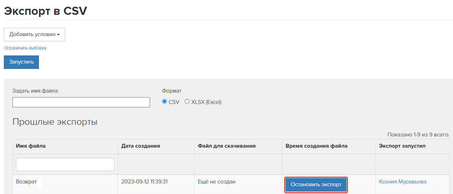Click the "Файл для скачивания" column header

[227, 146]
